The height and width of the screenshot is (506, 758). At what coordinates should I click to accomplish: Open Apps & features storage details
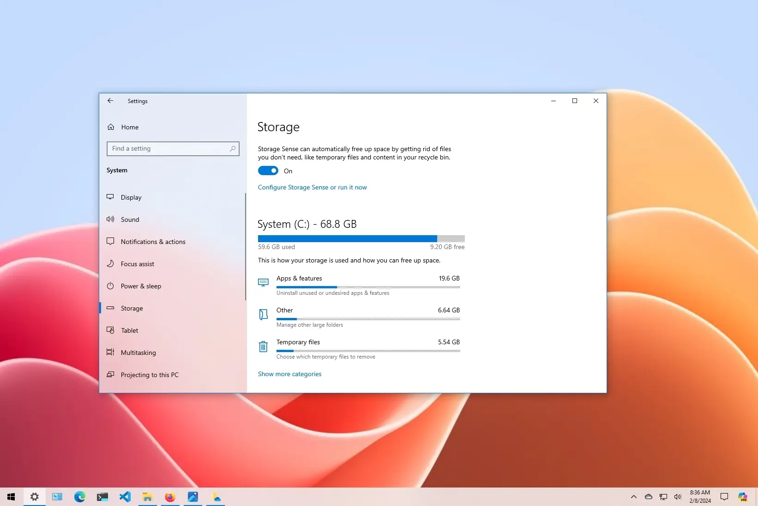[359, 285]
